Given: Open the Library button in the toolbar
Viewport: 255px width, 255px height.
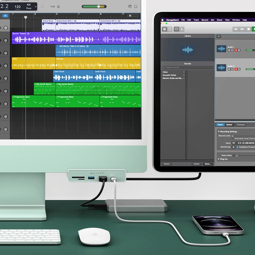Looking at the screenshot, I should point(165,29).
